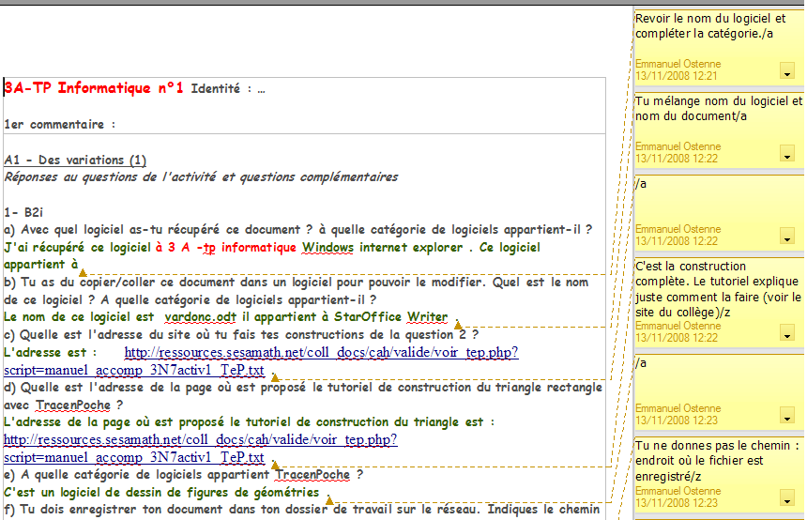Viewport: 807px width, 520px height.
Task: Click 'TracenPoche' in question e)
Action: (312, 475)
